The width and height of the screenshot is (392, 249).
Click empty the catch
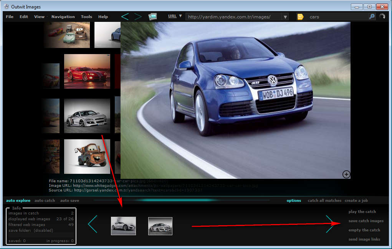364,230
